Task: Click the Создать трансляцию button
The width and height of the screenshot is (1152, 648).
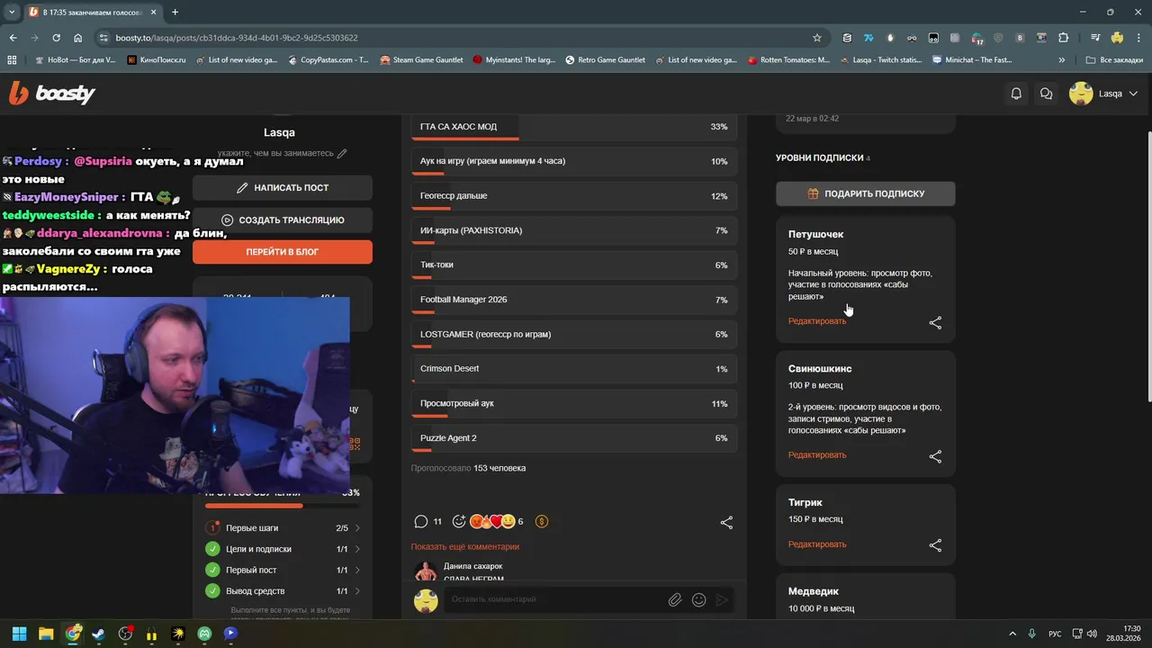Action: pyautogui.click(x=282, y=220)
